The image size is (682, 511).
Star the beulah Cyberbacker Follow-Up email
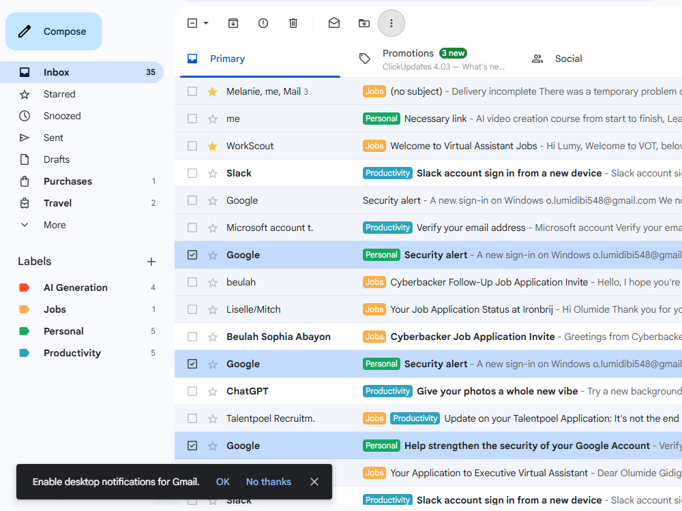pos(212,283)
